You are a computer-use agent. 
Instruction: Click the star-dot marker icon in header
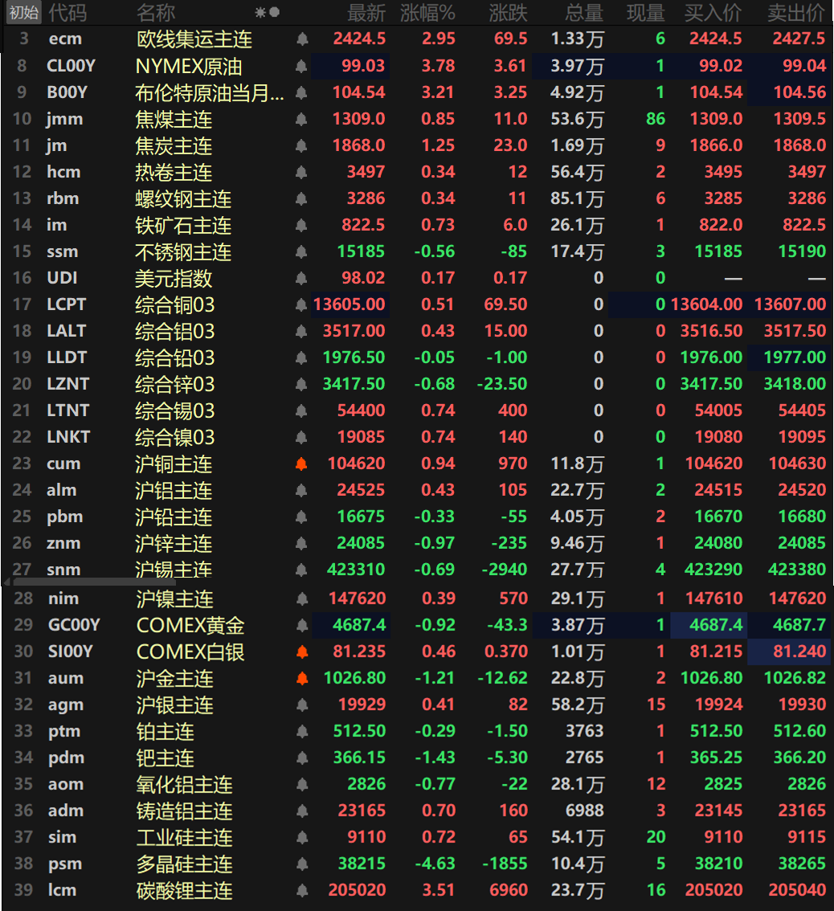tap(268, 12)
